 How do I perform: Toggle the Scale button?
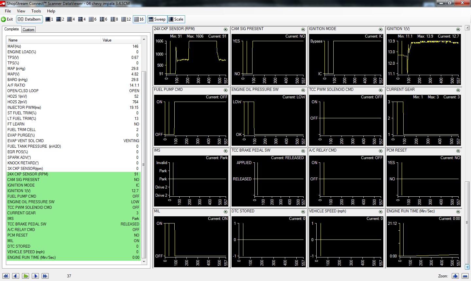point(176,19)
